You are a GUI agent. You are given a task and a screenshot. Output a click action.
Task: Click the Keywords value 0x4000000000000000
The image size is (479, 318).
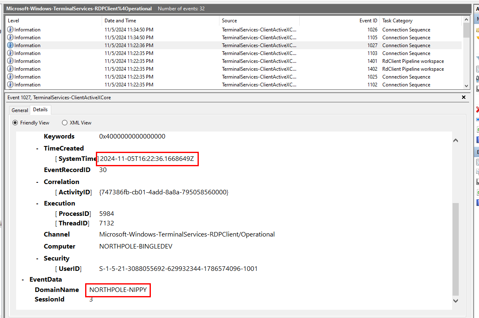(x=132, y=136)
